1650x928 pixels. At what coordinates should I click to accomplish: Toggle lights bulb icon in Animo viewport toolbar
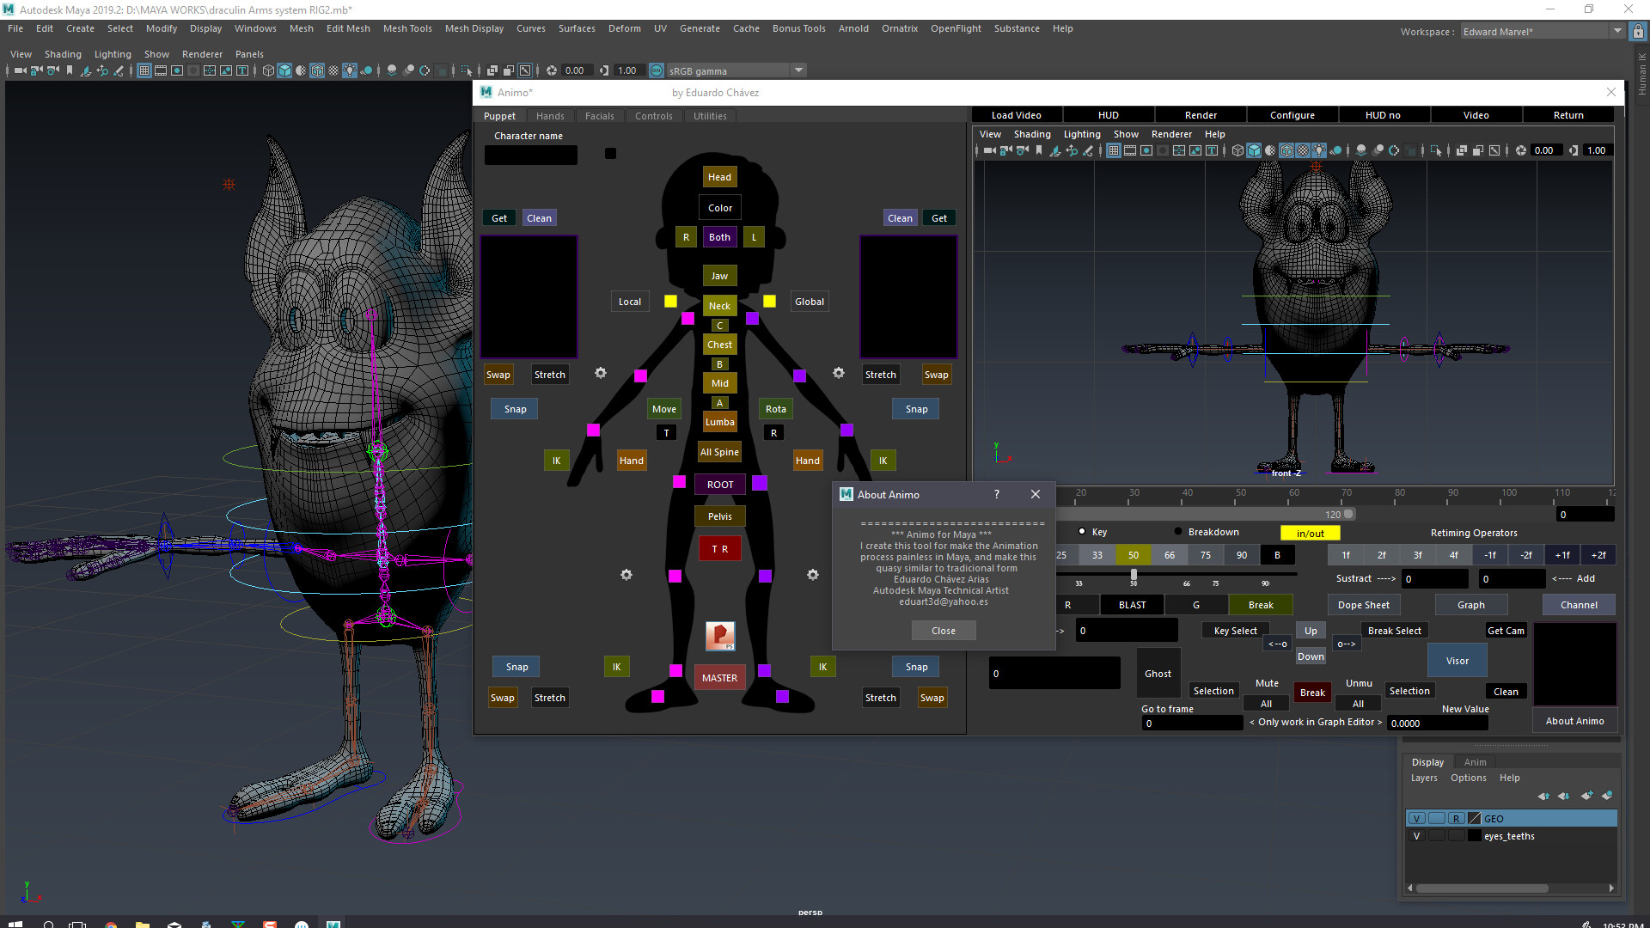tap(1319, 150)
